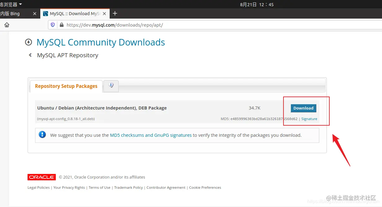Click the back arrow beside MySQL APT Repository

click(x=30, y=55)
